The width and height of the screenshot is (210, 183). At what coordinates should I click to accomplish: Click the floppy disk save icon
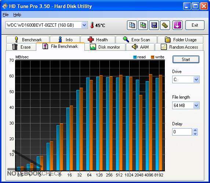click(x=154, y=25)
